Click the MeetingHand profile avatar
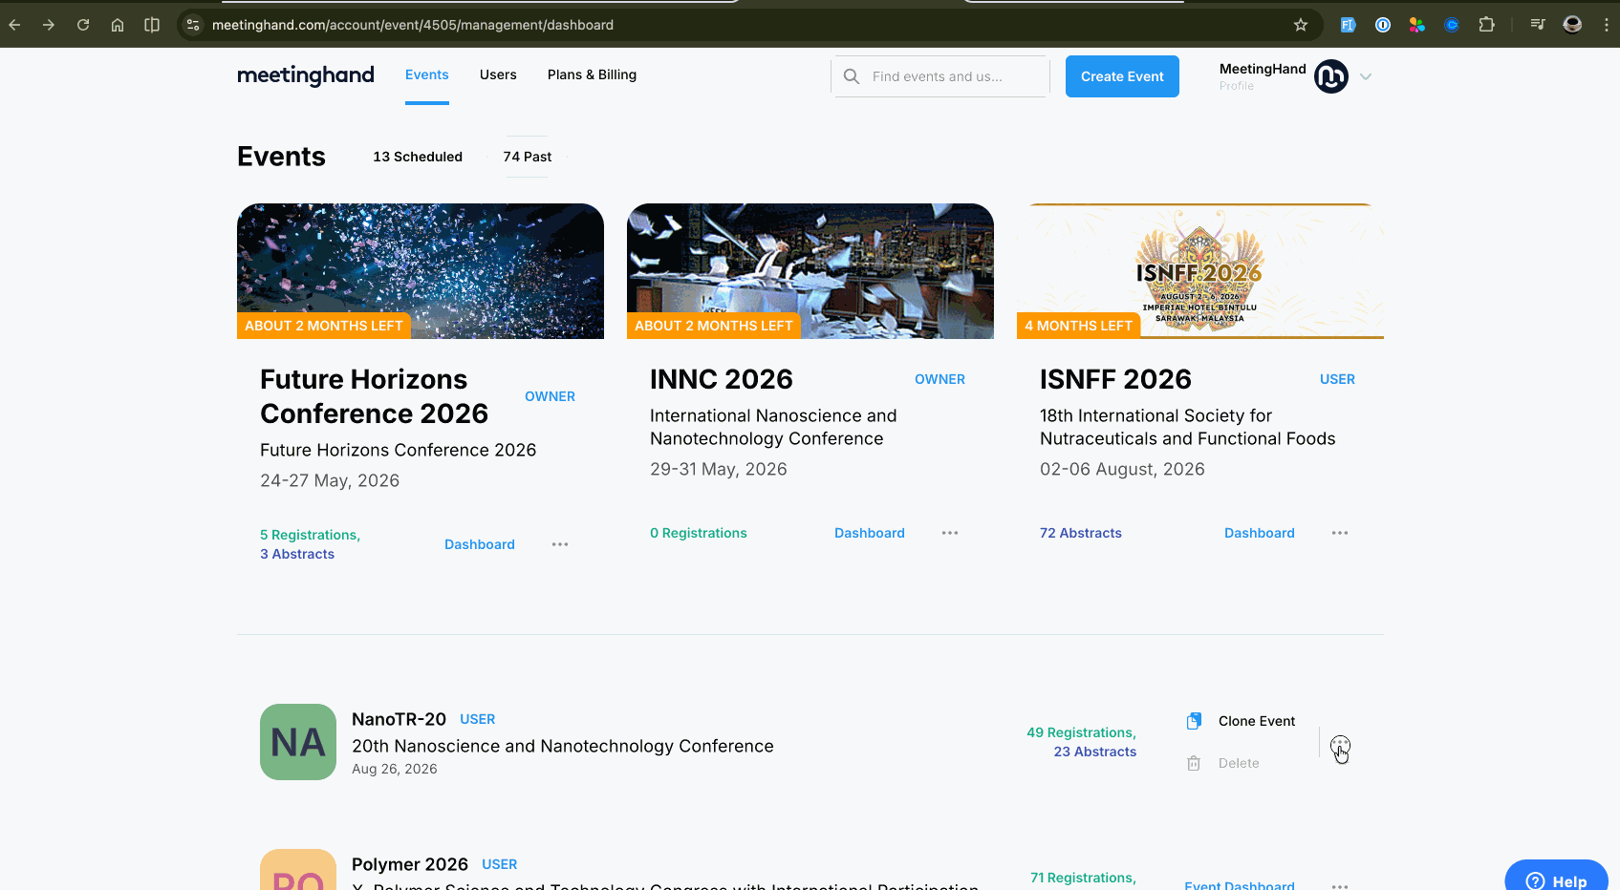Image resolution: width=1620 pixels, height=890 pixels. 1330,76
